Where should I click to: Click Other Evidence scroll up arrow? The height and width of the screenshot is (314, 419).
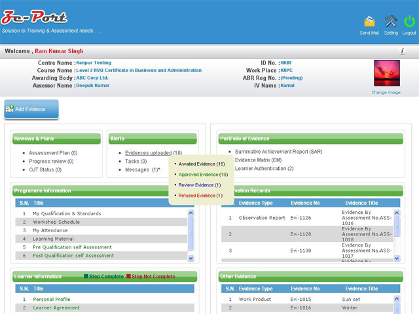[x=397, y=299]
